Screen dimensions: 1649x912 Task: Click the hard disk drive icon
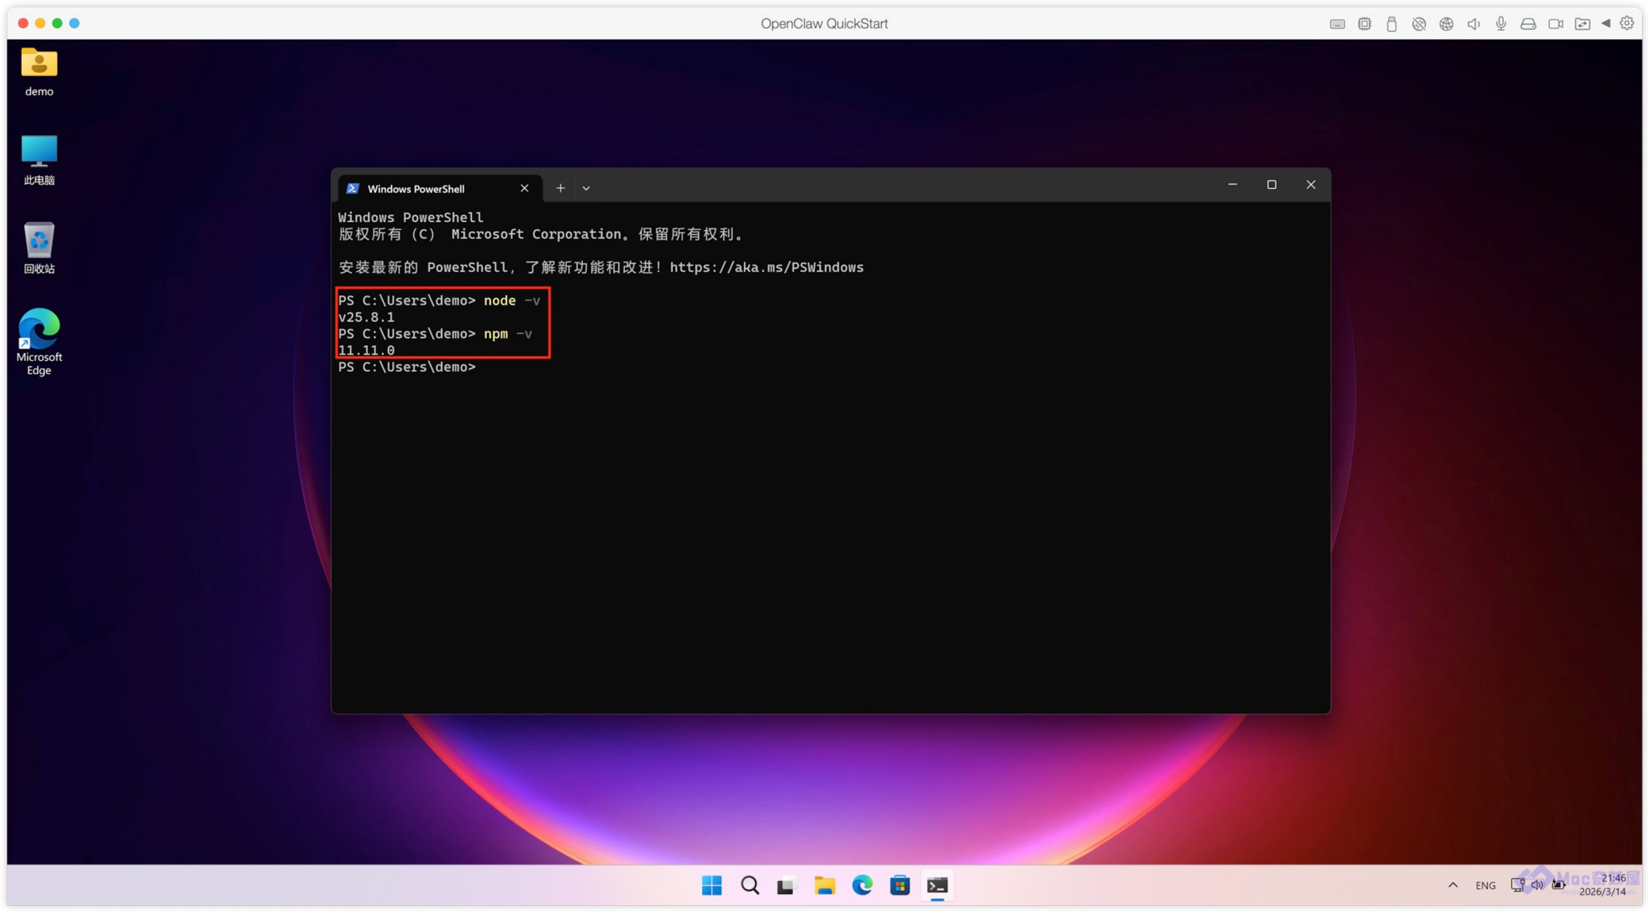(x=1527, y=24)
